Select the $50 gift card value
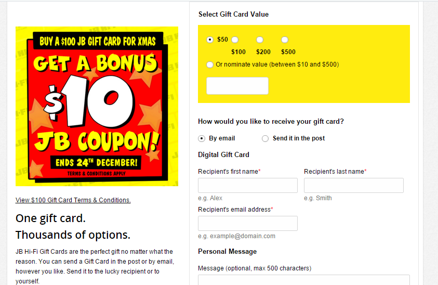The image size is (438, 285). [x=210, y=40]
